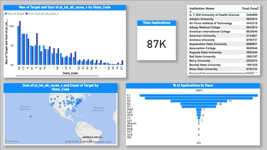Select the Andrews University row

click(x=223, y=40)
